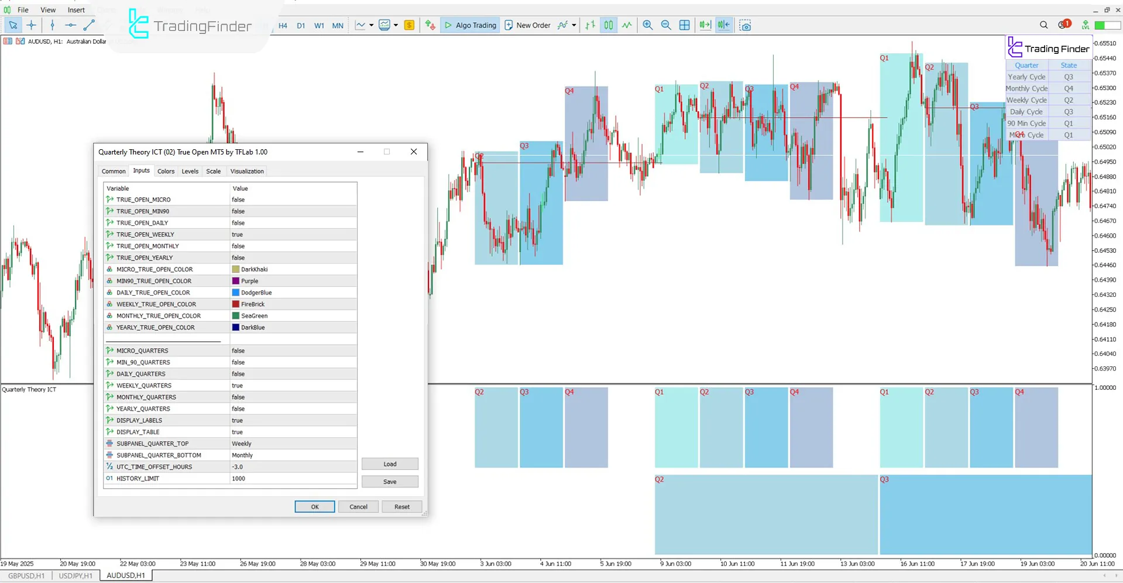The image size is (1123, 583).
Task: Open a New Order
Action: click(527, 25)
